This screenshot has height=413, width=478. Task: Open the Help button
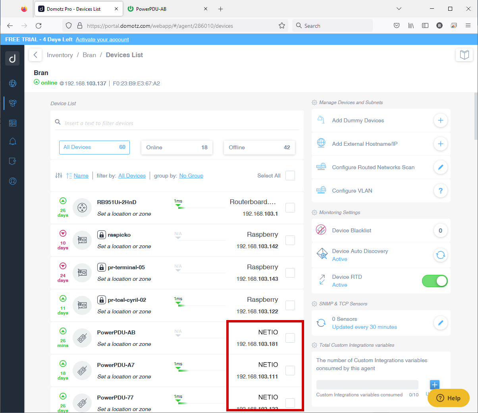click(x=449, y=398)
